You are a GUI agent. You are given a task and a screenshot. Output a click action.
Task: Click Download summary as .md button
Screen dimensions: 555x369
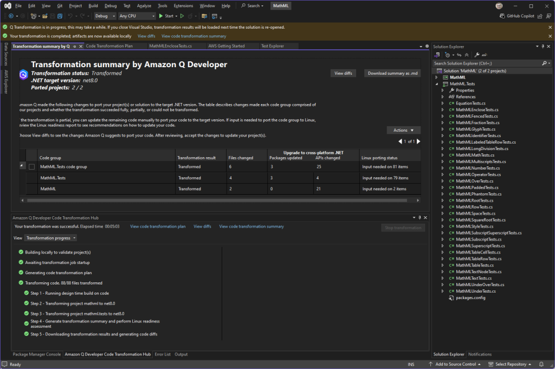pyautogui.click(x=391, y=73)
